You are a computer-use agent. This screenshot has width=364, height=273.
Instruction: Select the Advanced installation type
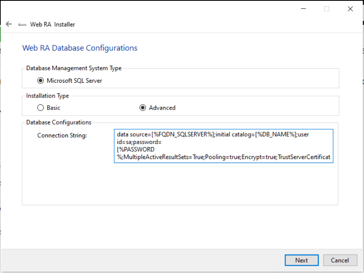pos(142,108)
